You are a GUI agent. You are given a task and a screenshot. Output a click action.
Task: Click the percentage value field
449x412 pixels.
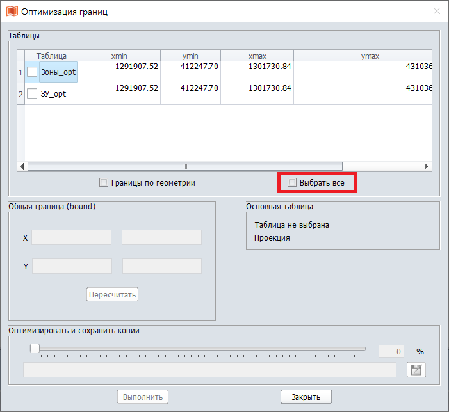pos(391,351)
